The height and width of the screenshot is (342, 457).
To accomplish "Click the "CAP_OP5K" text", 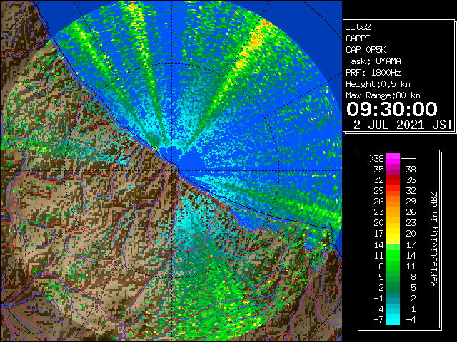I will (366, 50).
